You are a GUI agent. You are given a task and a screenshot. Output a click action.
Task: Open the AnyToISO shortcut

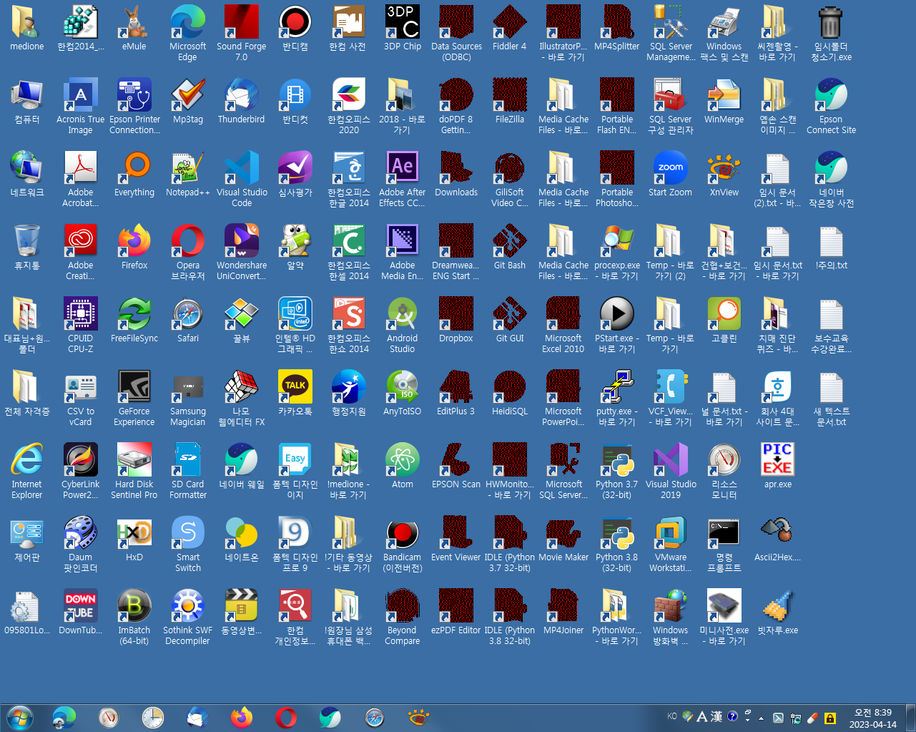point(403,393)
